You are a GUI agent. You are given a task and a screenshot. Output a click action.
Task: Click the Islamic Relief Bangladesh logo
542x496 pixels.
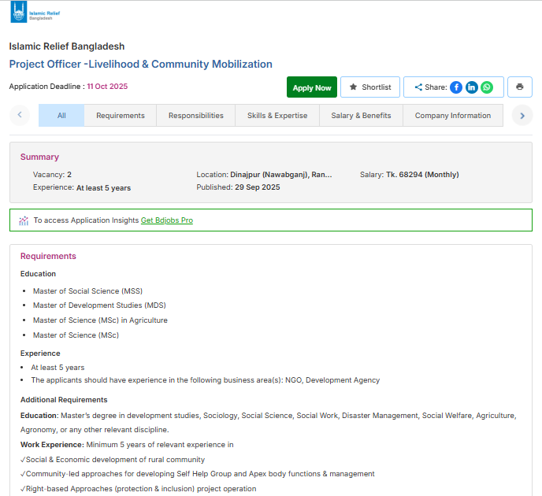[35, 14]
